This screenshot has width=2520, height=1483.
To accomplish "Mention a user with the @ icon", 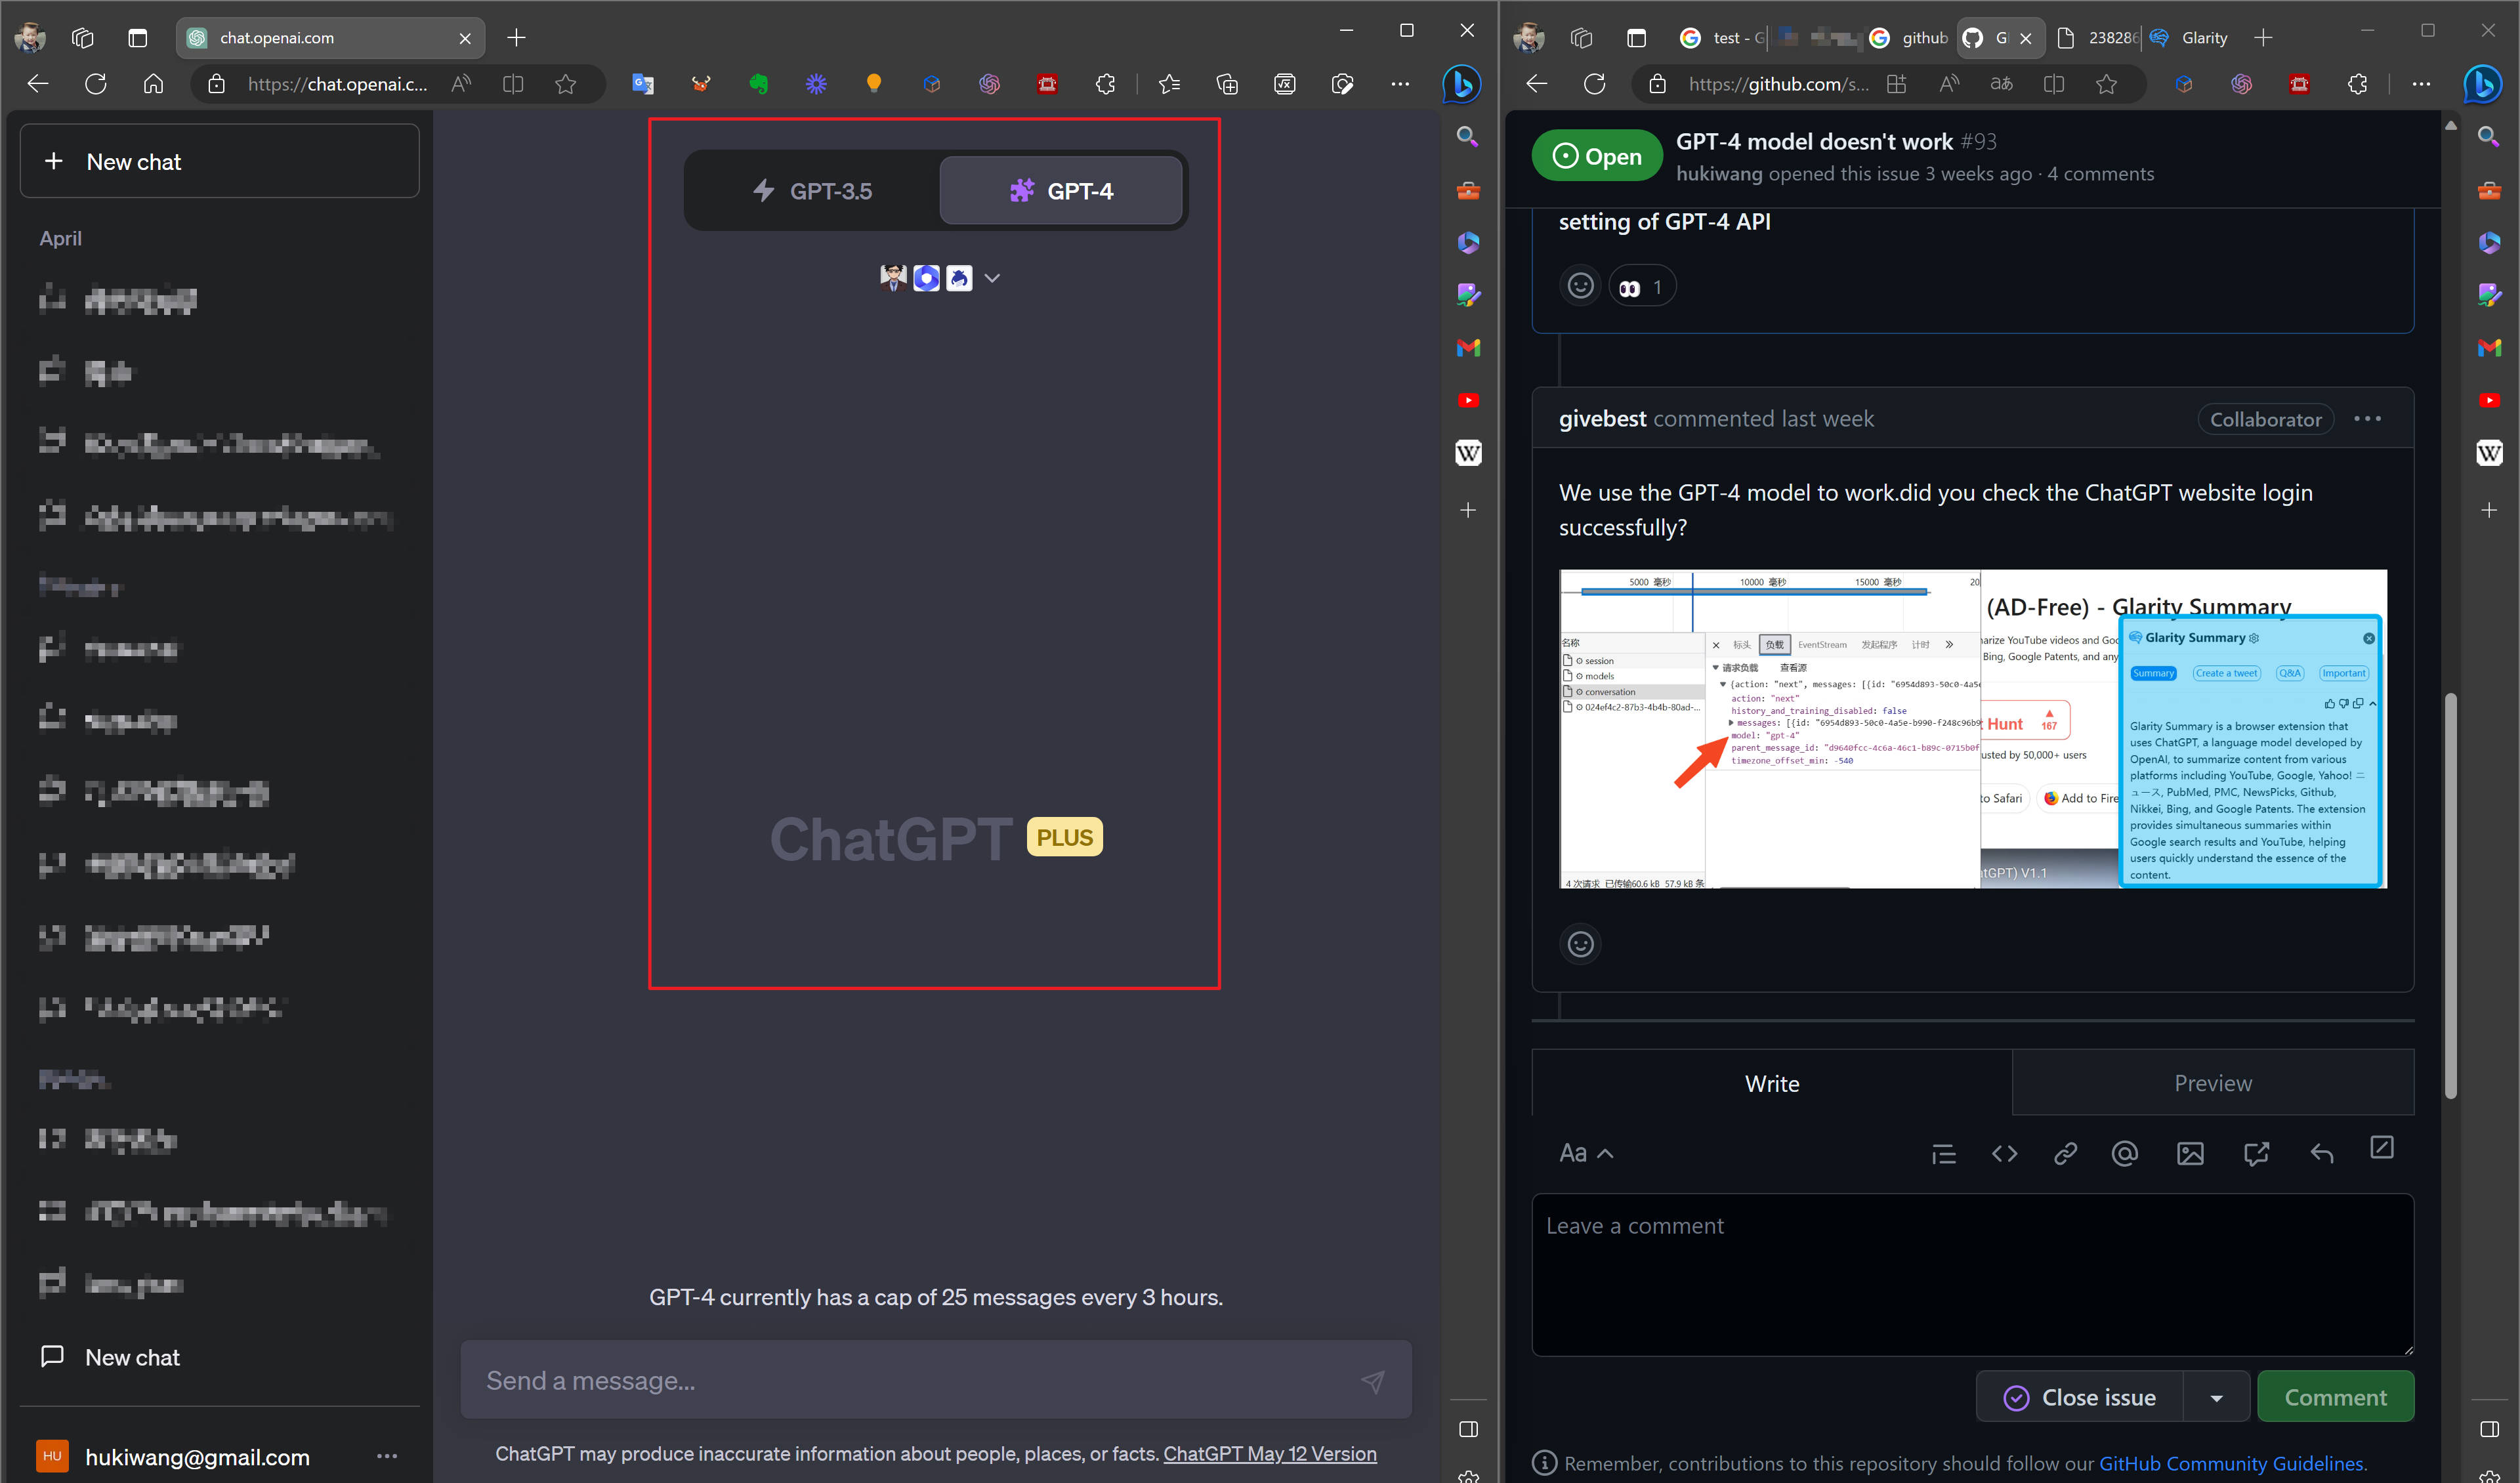I will click(2124, 1153).
